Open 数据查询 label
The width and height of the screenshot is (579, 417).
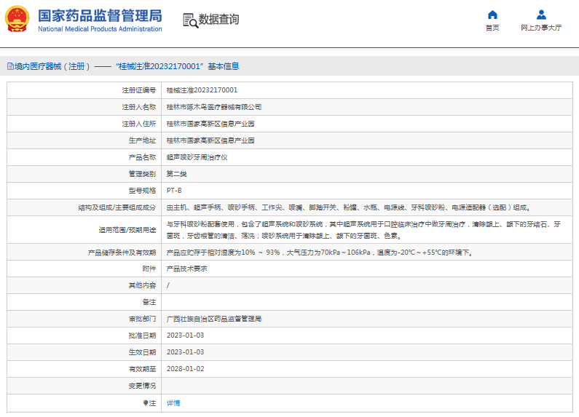pyautogui.click(x=218, y=19)
